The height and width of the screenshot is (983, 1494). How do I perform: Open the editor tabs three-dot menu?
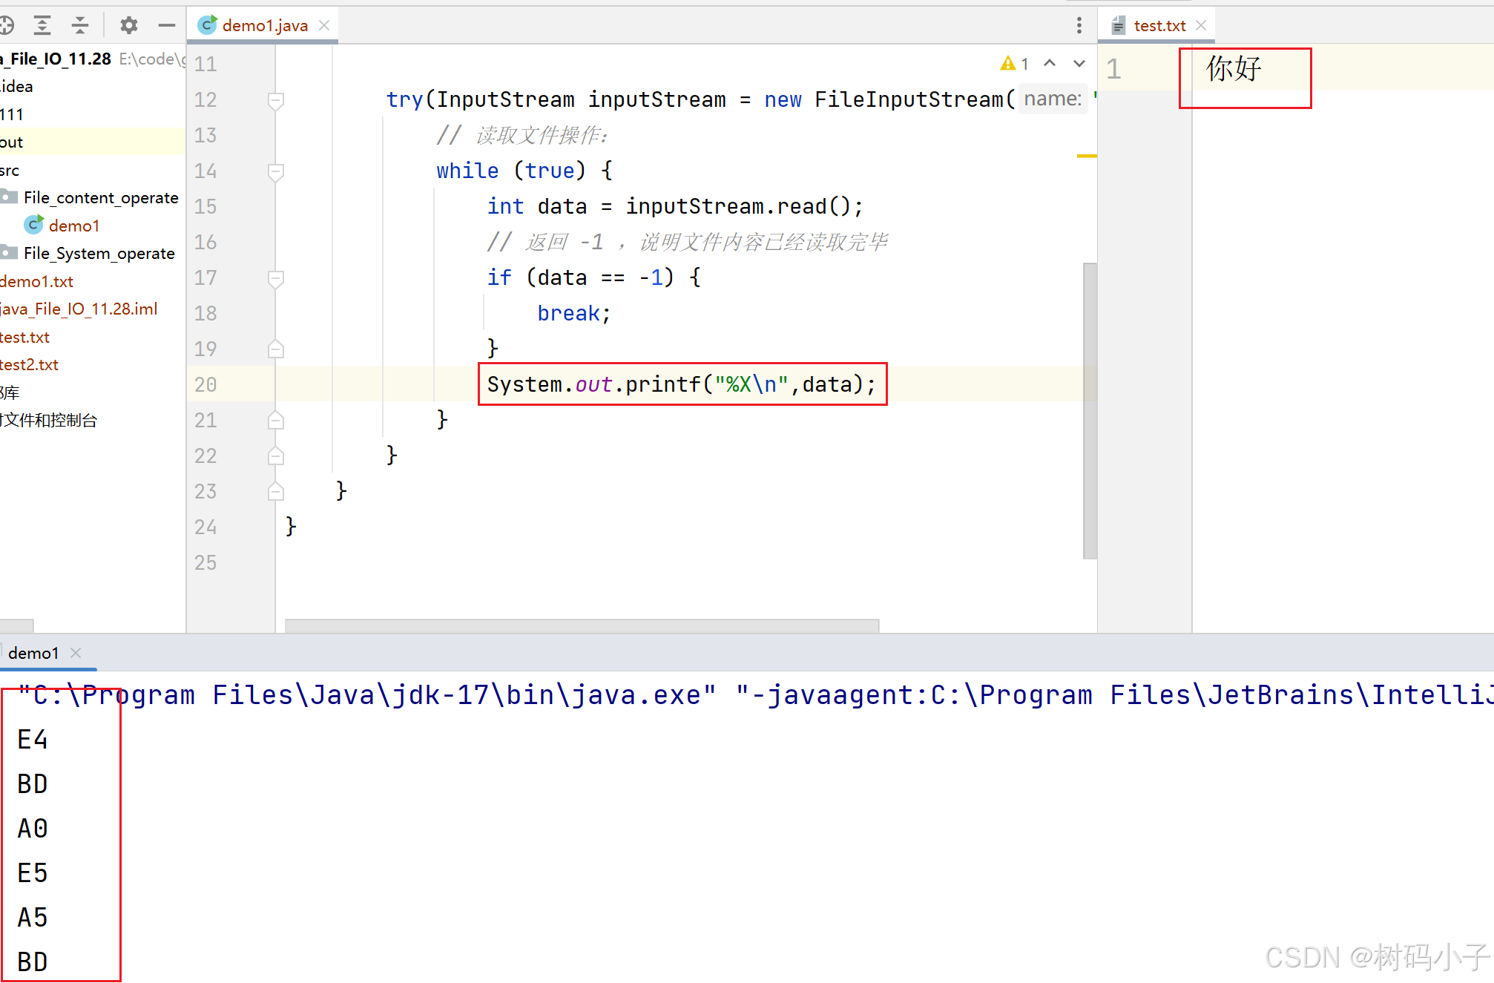click(x=1079, y=25)
